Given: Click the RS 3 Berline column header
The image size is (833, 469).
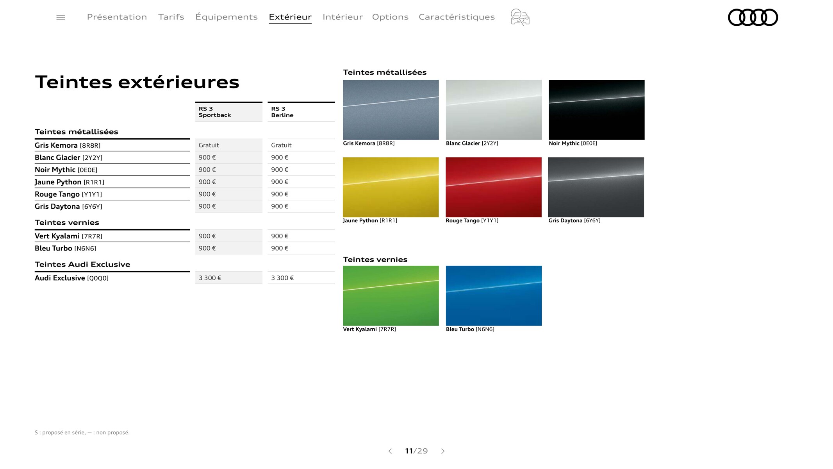Looking at the screenshot, I should click(x=301, y=112).
